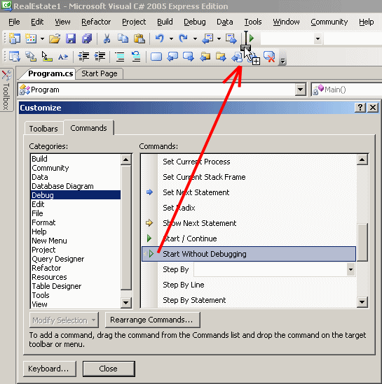Open the Undo history dropdown arrow

[171, 38]
